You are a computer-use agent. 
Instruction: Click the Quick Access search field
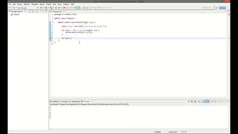(208, 7)
